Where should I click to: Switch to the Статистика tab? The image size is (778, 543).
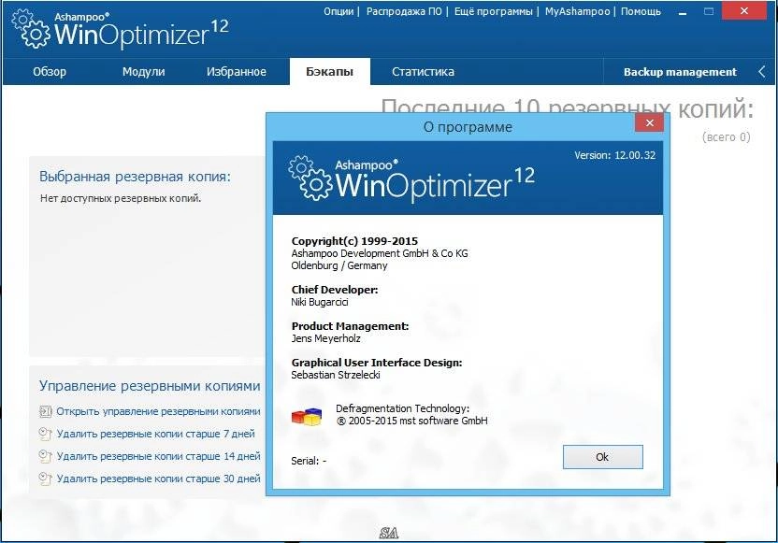pyautogui.click(x=423, y=72)
